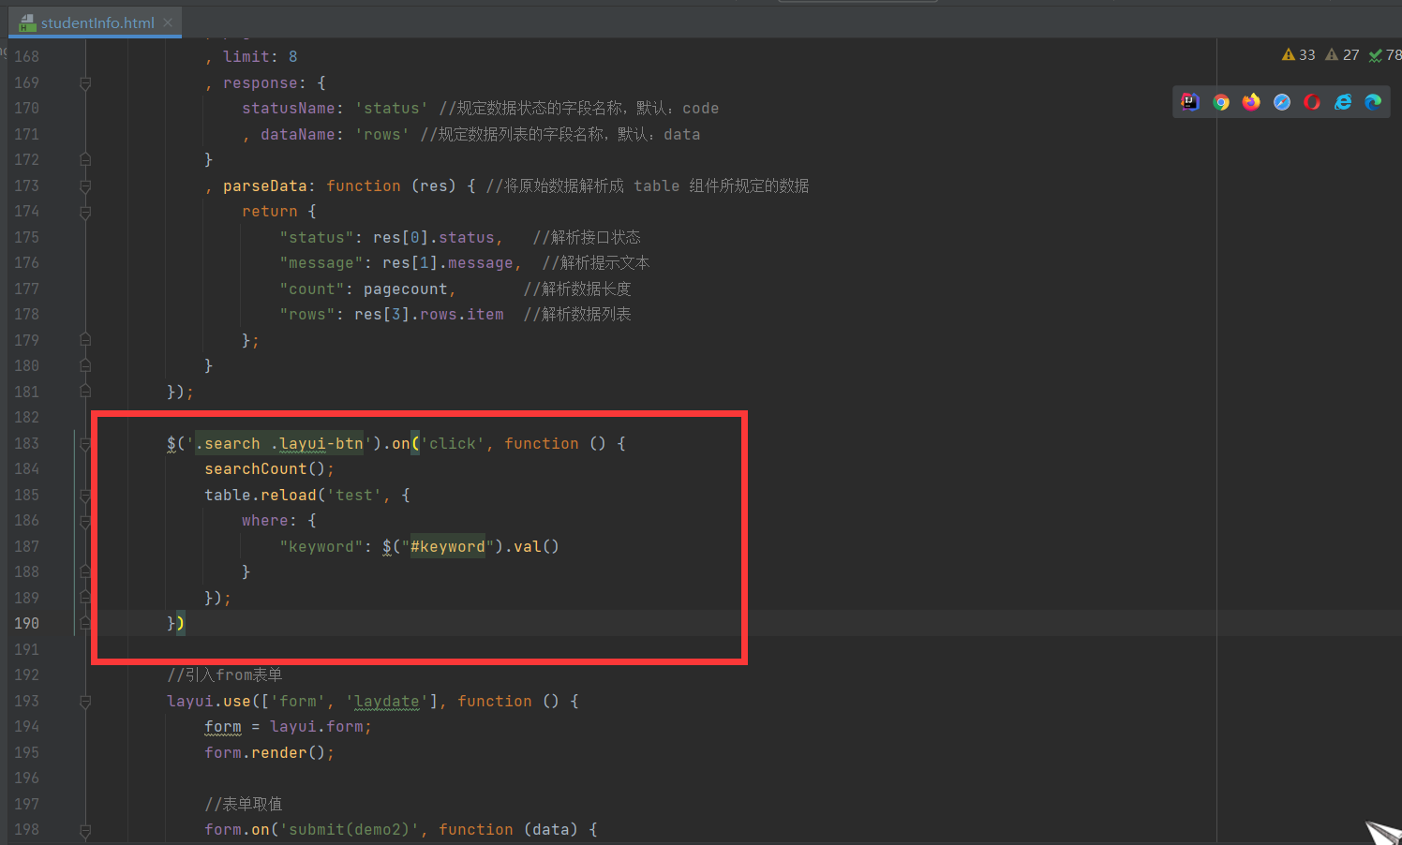Click the fold end marker at line 181
1402x845 pixels.
coord(85,393)
